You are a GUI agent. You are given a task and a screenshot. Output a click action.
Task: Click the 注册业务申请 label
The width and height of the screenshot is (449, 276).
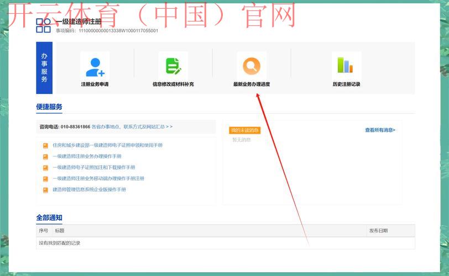(x=95, y=84)
